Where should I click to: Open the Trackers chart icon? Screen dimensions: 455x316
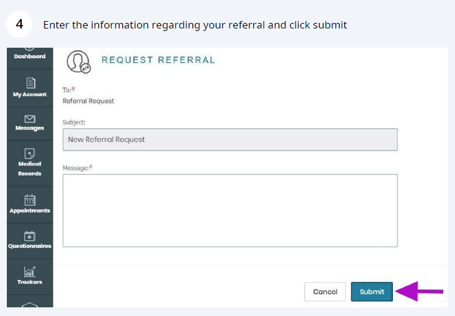(30, 271)
